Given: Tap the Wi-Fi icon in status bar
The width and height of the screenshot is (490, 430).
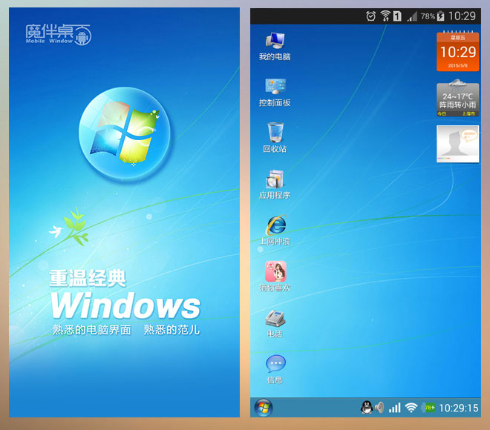Looking at the screenshot, I should click(385, 16).
